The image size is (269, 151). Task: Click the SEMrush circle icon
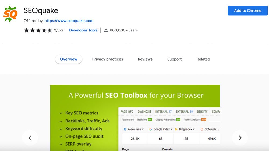coord(202,129)
